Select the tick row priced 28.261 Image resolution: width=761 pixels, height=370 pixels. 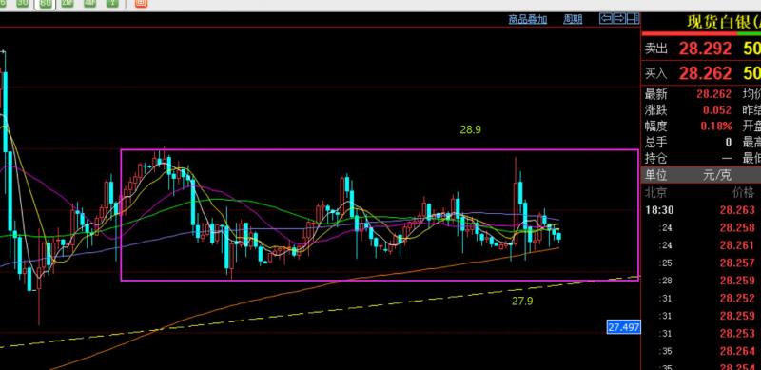pos(701,245)
